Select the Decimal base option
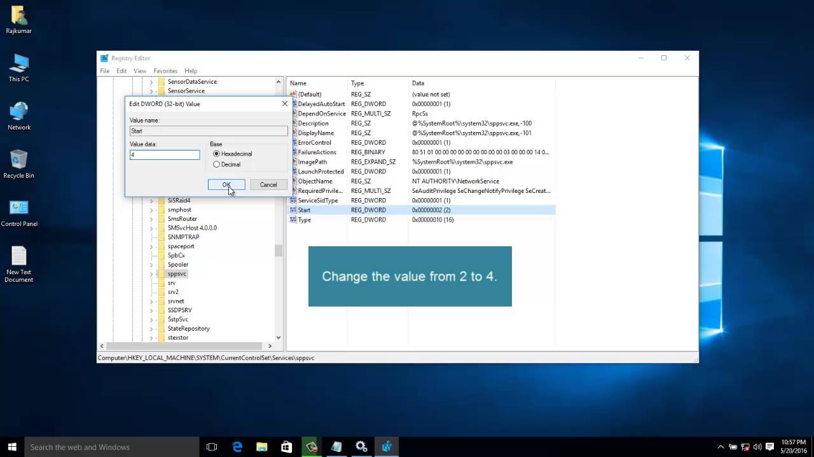This screenshot has width=814, height=457. pyautogui.click(x=217, y=164)
